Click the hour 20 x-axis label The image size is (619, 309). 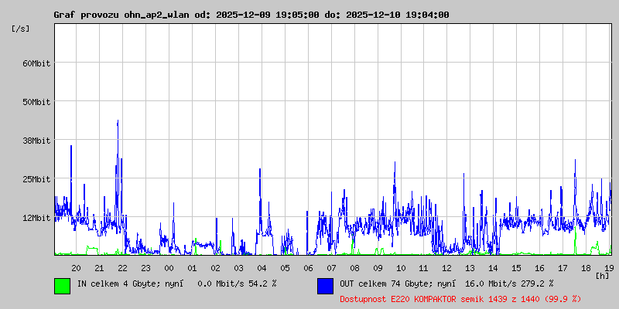(x=76, y=268)
